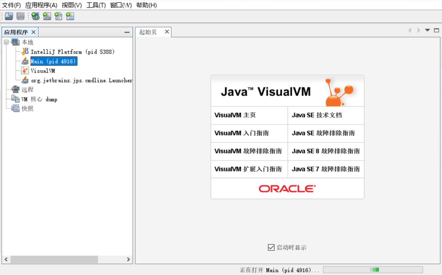442x275 pixels.
Task: Click the Add Application Snapshot toolbar icon
Action: [70, 16]
